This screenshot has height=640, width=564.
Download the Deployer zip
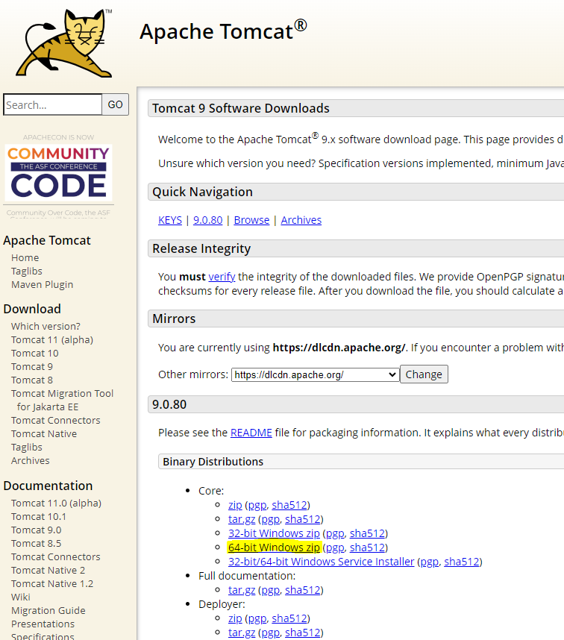[235, 618]
